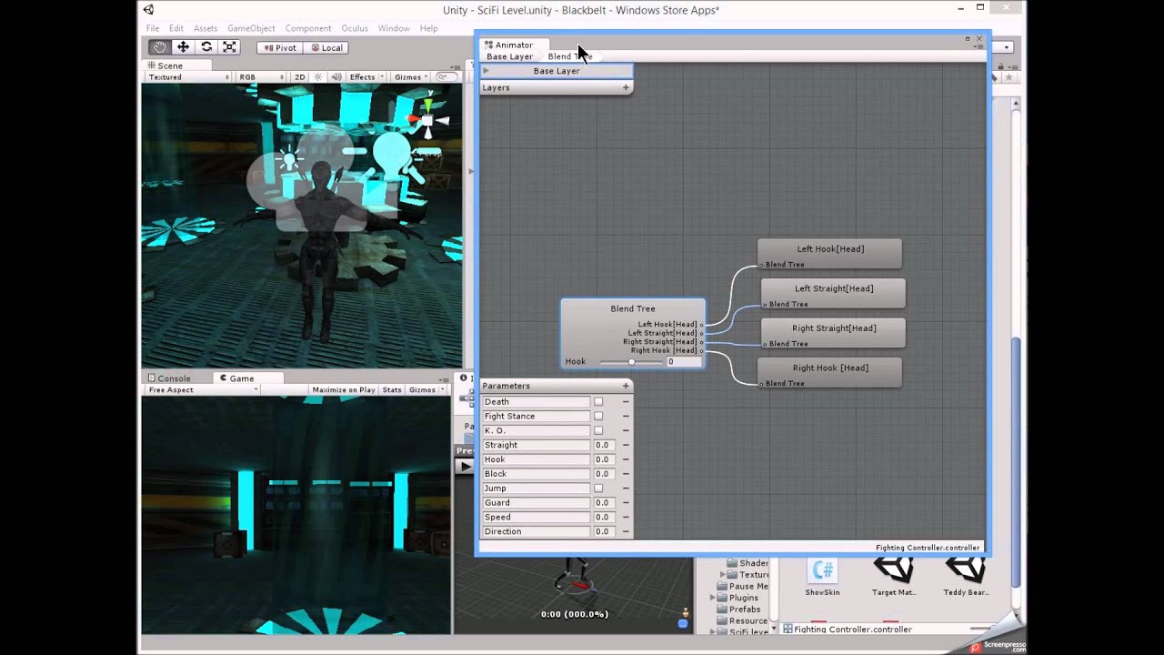Play the animation preview
Screen dimensions: 1164x655
tap(465, 466)
